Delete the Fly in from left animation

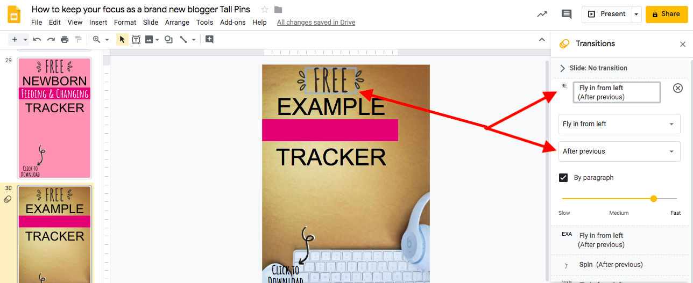(678, 88)
